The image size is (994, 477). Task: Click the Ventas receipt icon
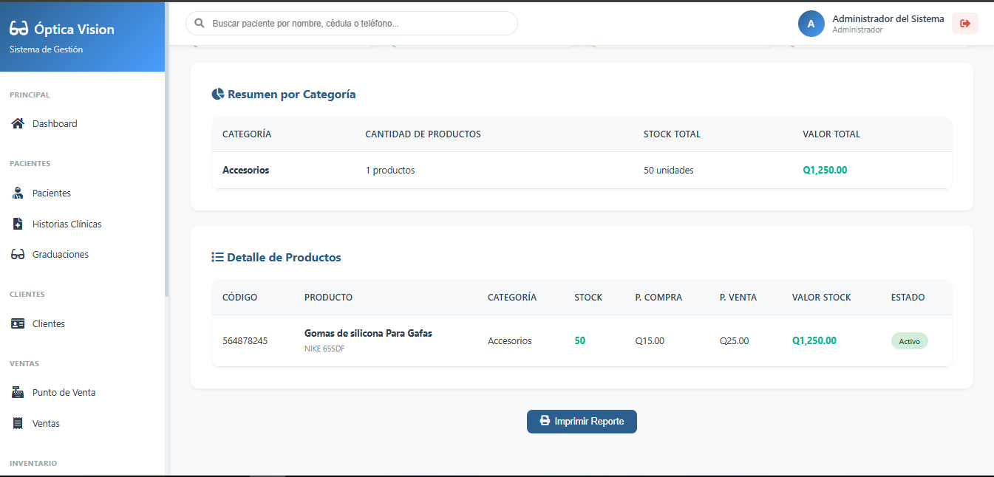17,422
